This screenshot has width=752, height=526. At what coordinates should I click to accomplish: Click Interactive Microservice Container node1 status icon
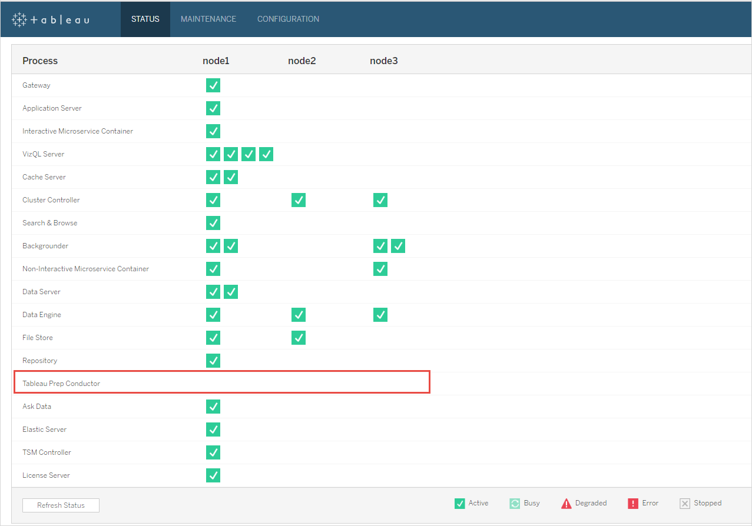tap(213, 131)
